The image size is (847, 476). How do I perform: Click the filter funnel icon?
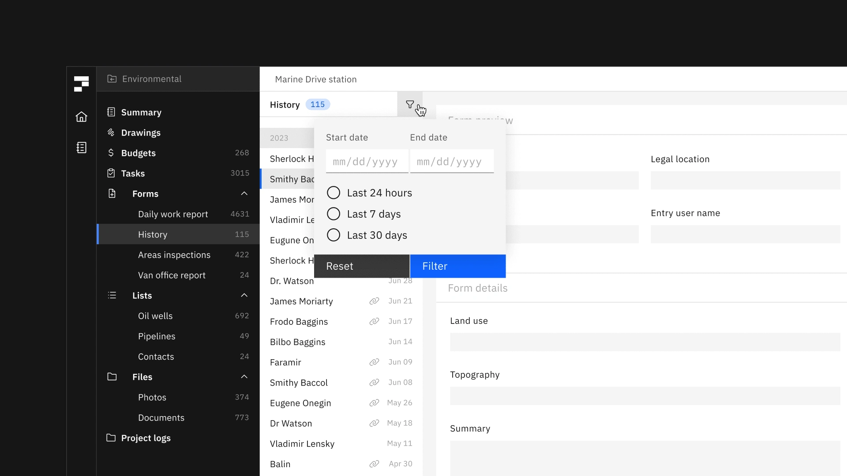409,104
